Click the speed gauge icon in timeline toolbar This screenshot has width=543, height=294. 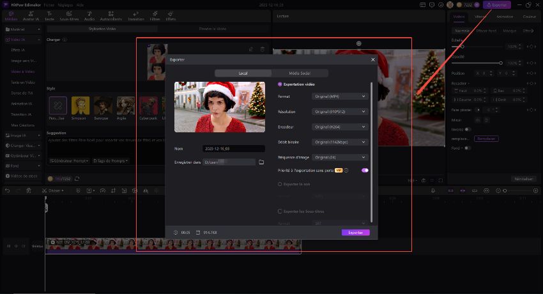pos(102,190)
